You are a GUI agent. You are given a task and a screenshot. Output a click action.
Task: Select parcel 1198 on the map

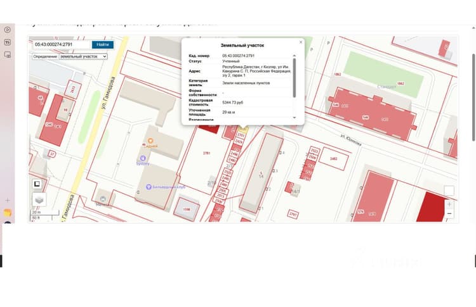pos(187,210)
